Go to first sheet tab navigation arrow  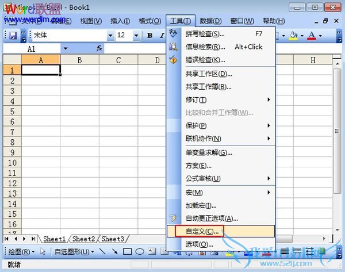point(6,239)
